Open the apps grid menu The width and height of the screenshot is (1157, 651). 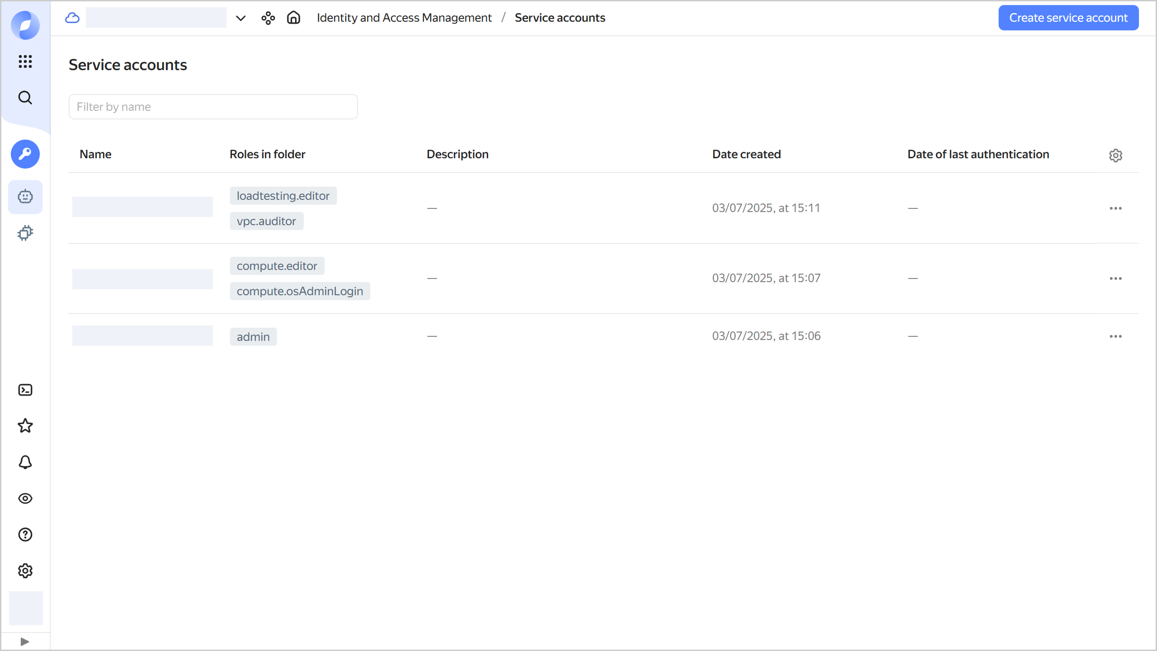pos(25,62)
